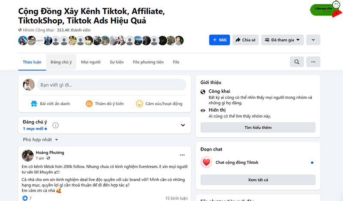Expand the chevron menu beside Đã tham gia
343x201 pixels.
coord(313,40)
